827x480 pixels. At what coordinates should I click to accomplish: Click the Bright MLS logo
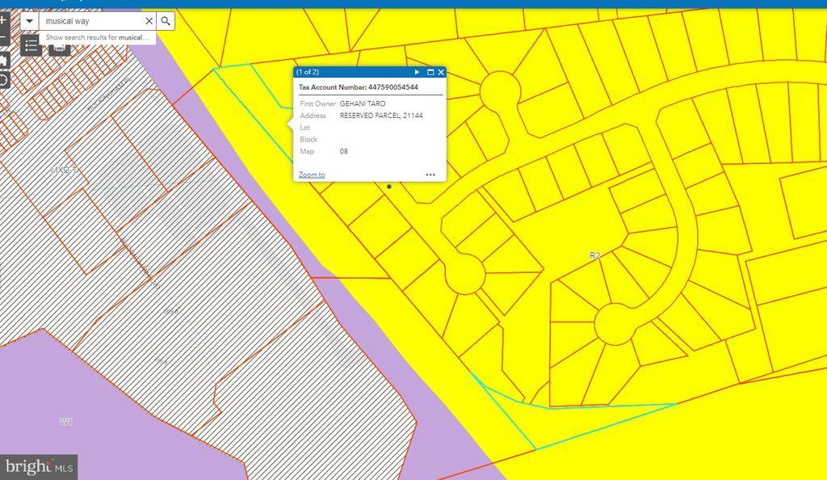coord(40,466)
